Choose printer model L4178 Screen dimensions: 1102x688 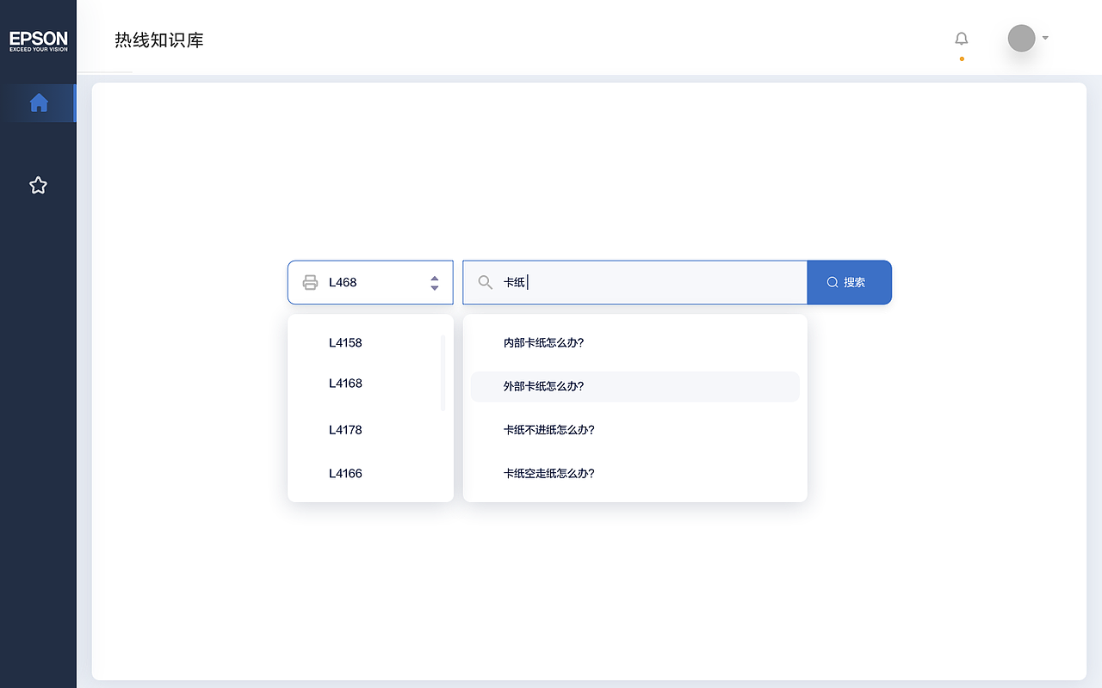click(x=345, y=430)
